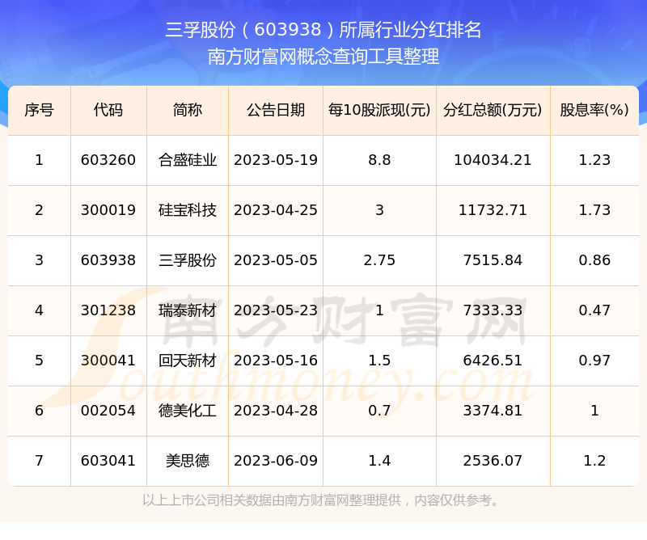Image resolution: width=647 pixels, height=540 pixels.
Task: Select stock code 300041
Action: pos(108,361)
